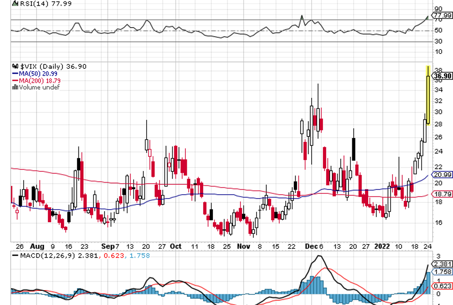Click the 77.99 RSI value tag

tap(443, 15)
